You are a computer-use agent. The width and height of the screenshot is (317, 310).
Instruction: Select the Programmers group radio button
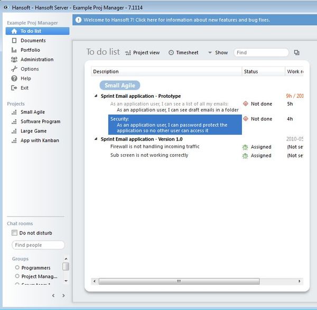[x=17, y=268]
